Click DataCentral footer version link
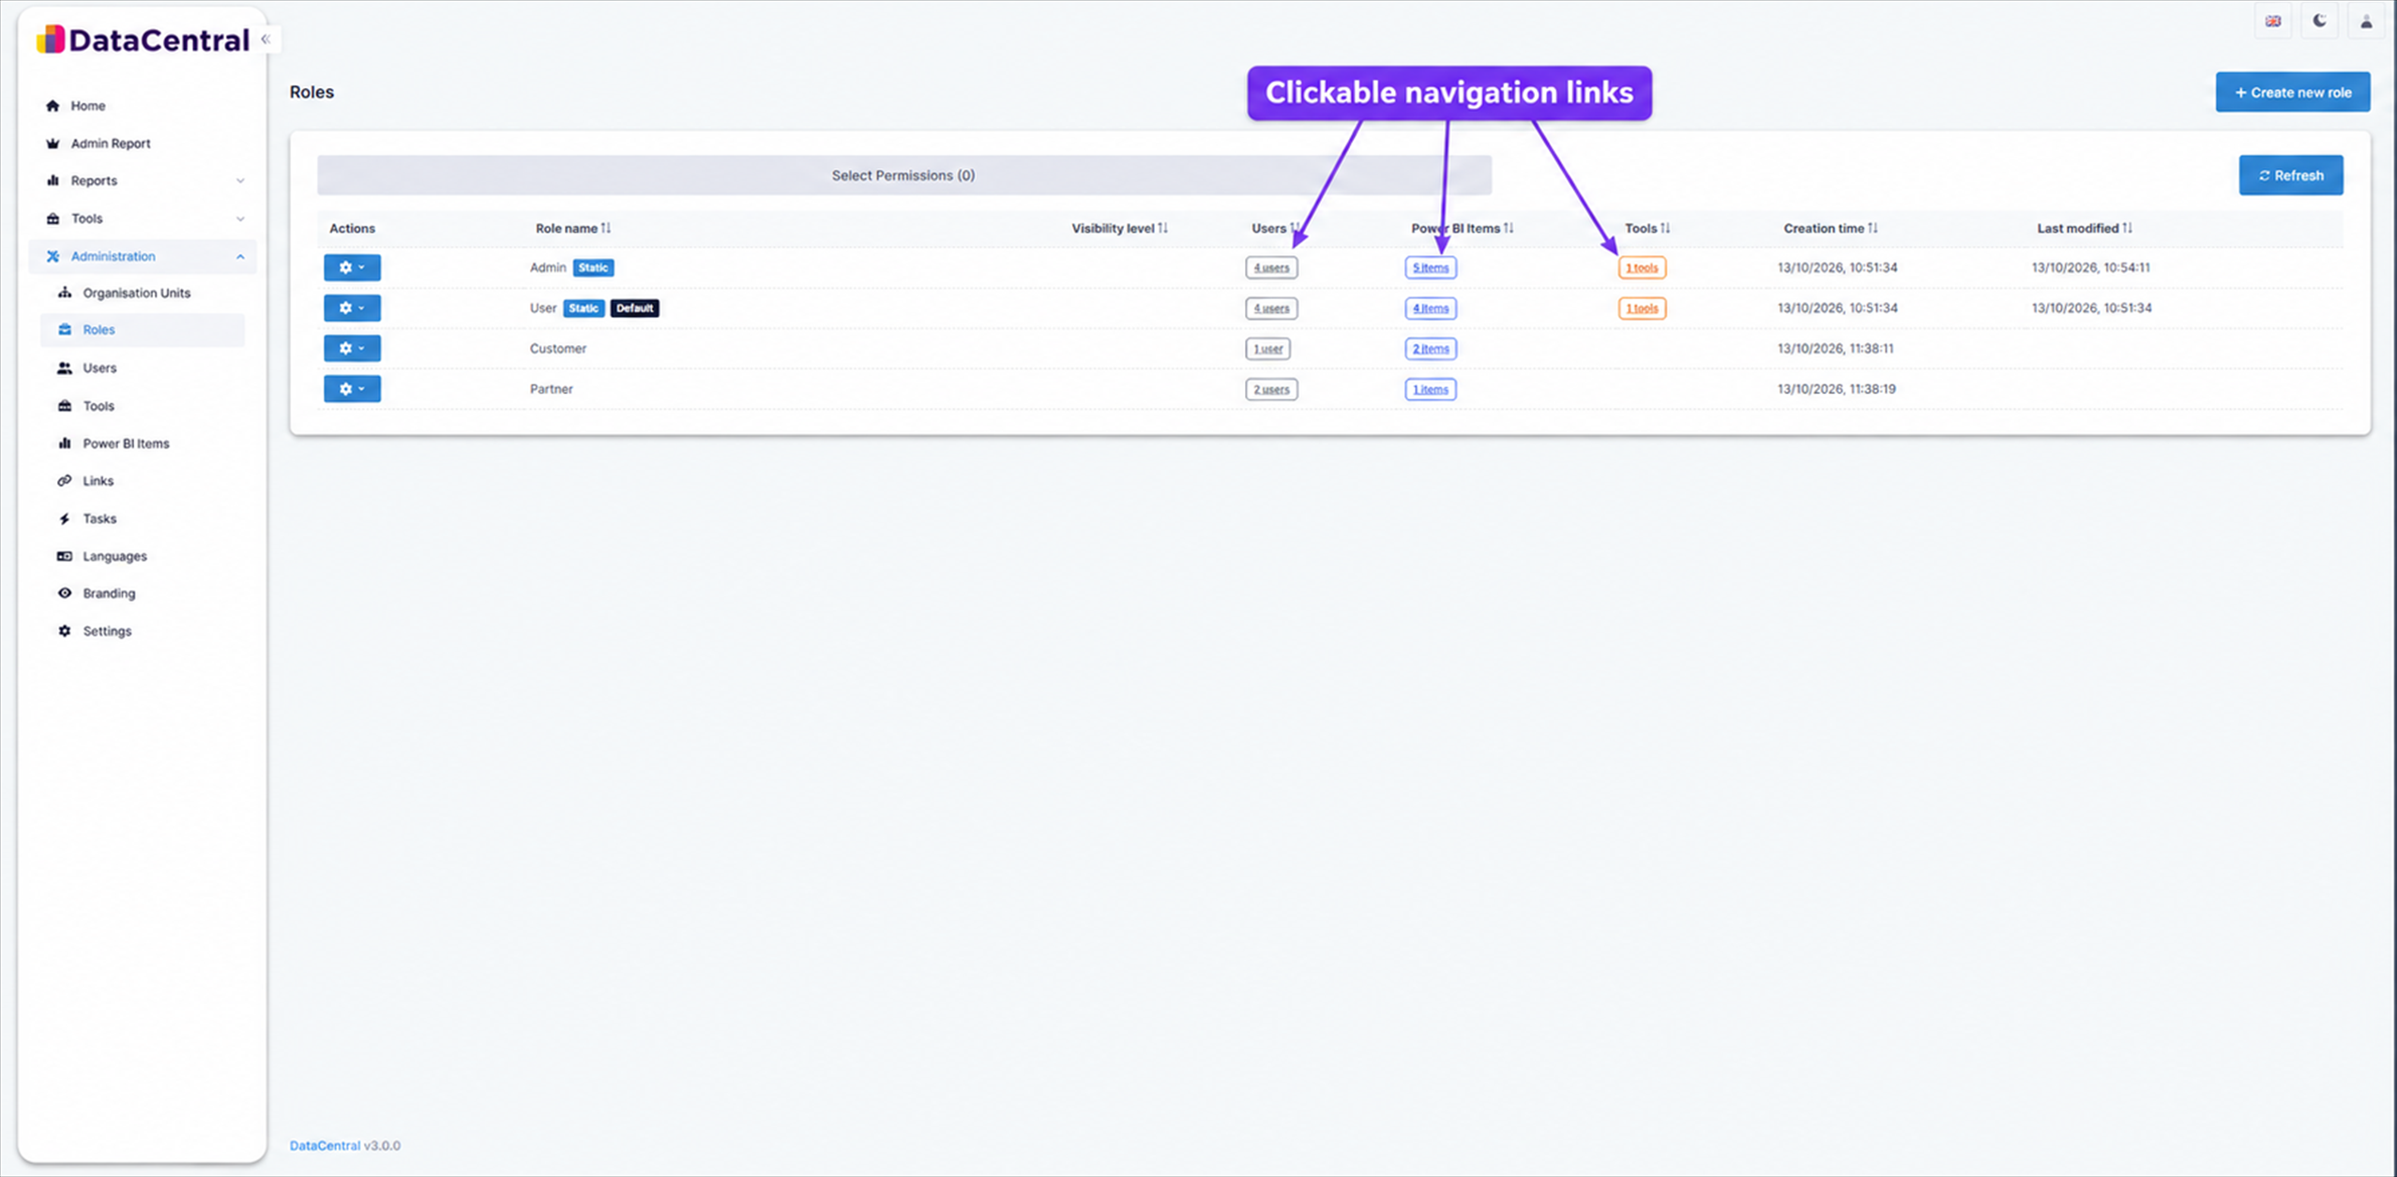The width and height of the screenshot is (2397, 1177). 325,1145
